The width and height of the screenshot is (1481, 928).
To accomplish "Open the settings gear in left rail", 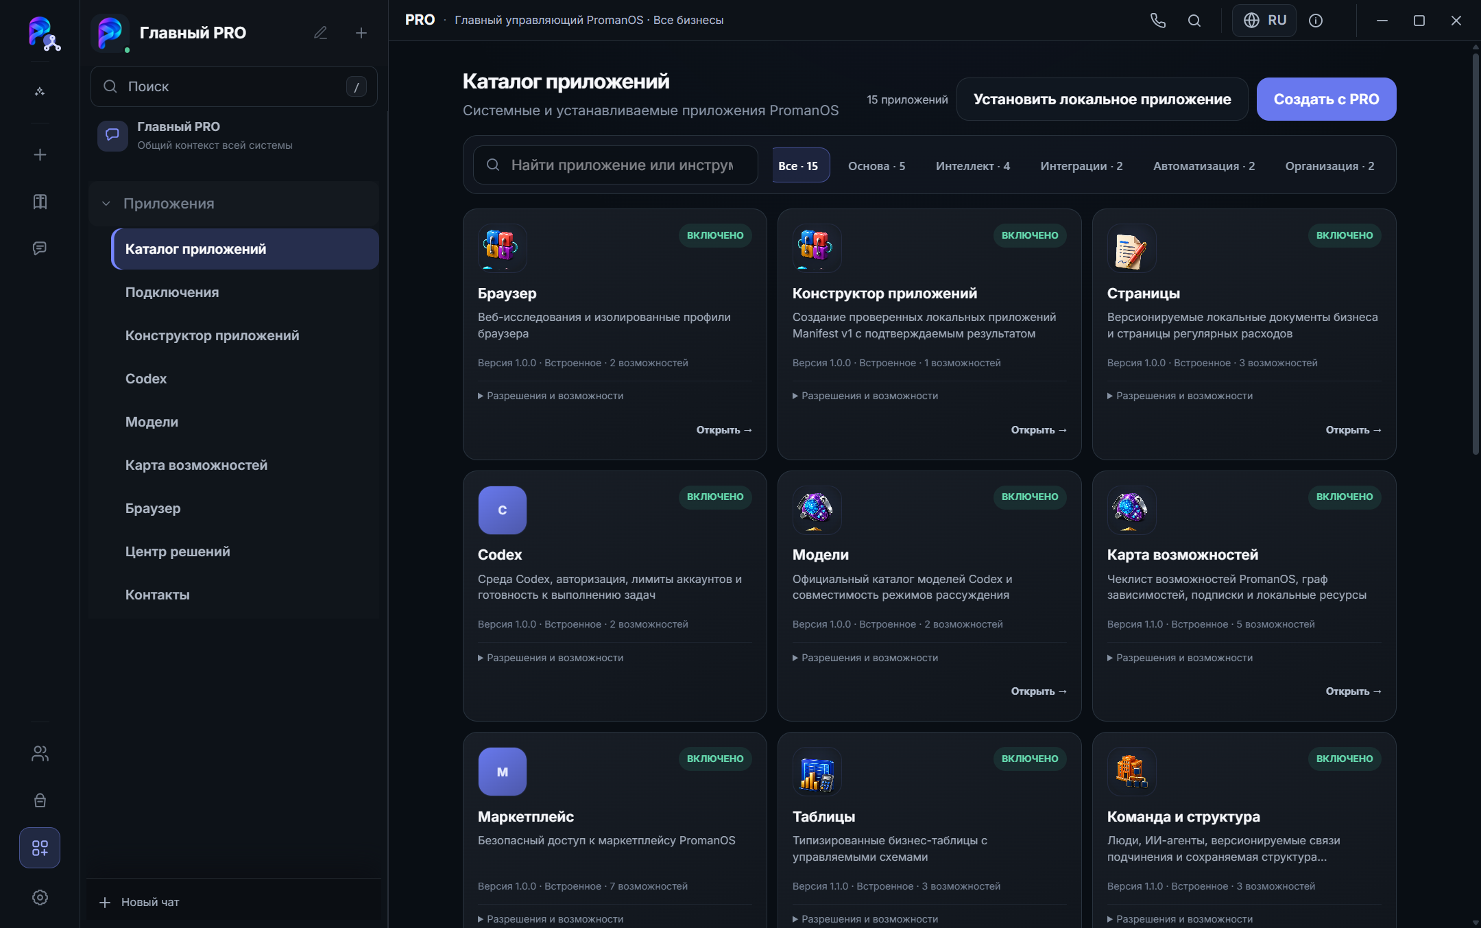I will (x=40, y=897).
